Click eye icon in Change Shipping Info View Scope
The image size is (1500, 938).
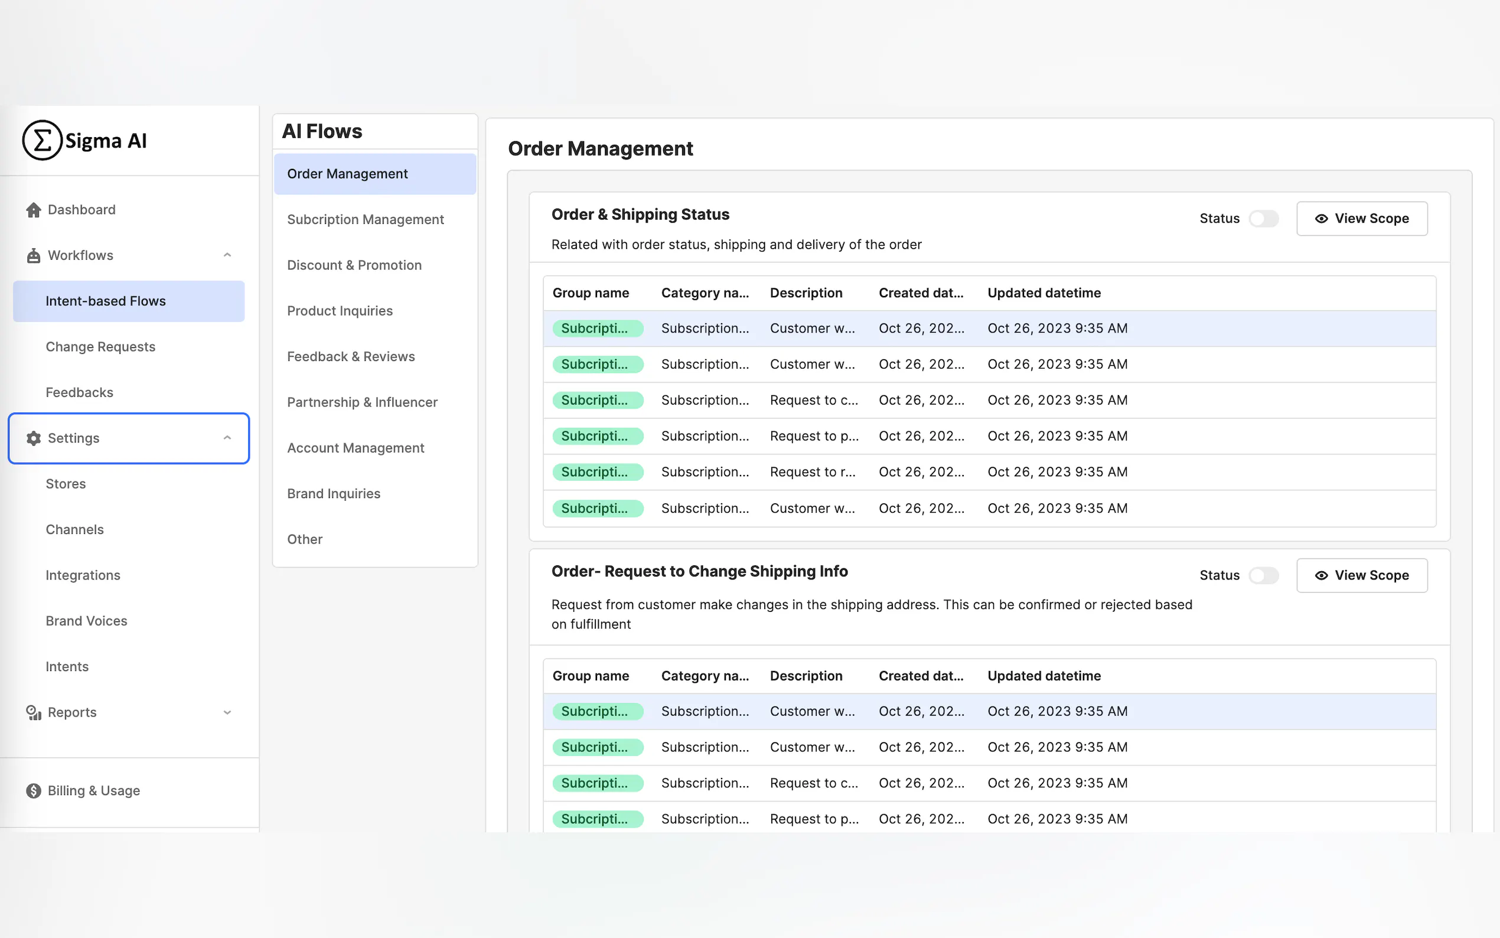[x=1322, y=575]
